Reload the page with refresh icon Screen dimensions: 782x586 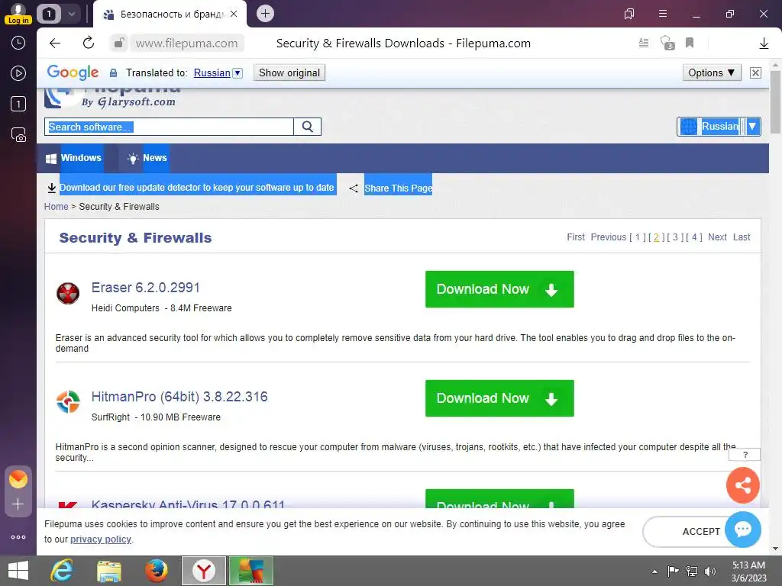coord(89,43)
